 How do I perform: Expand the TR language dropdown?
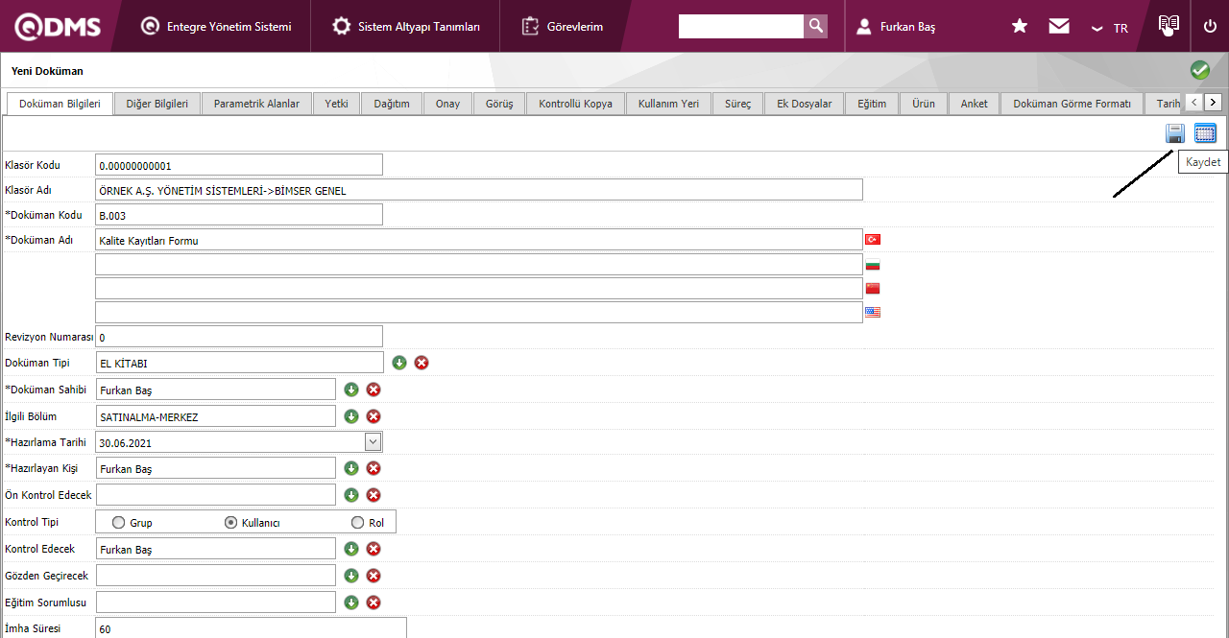[1110, 28]
